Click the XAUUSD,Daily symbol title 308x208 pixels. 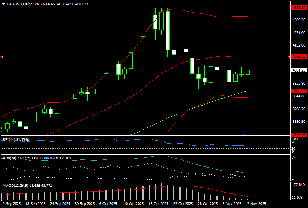coord(20,4)
